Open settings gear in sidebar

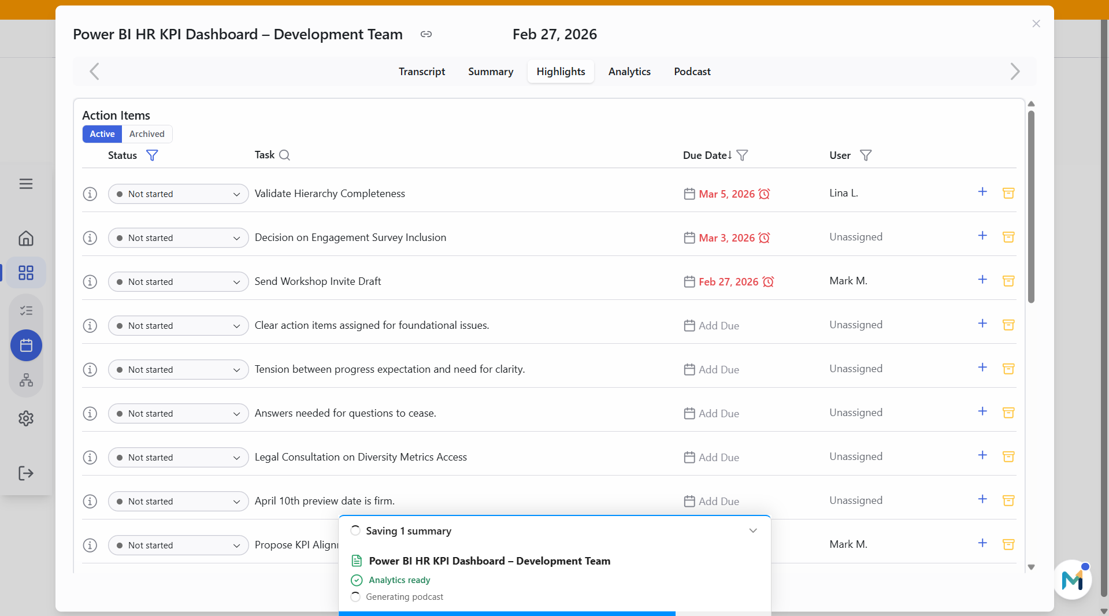coord(26,418)
